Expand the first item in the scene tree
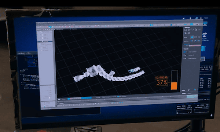220x132 pixels. tap(39, 31)
